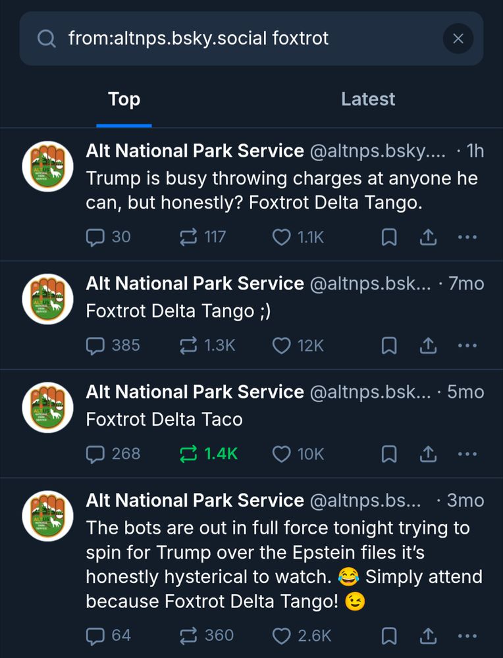The height and width of the screenshot is (658, 503).
Task: Open Alt National Park Service's profile avatar
Action: click(47, 166)
